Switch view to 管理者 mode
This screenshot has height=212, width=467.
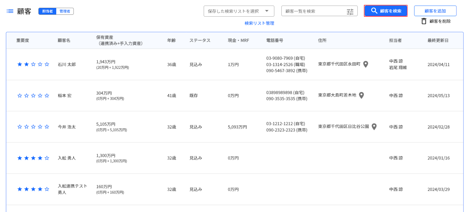pos(65,11)
